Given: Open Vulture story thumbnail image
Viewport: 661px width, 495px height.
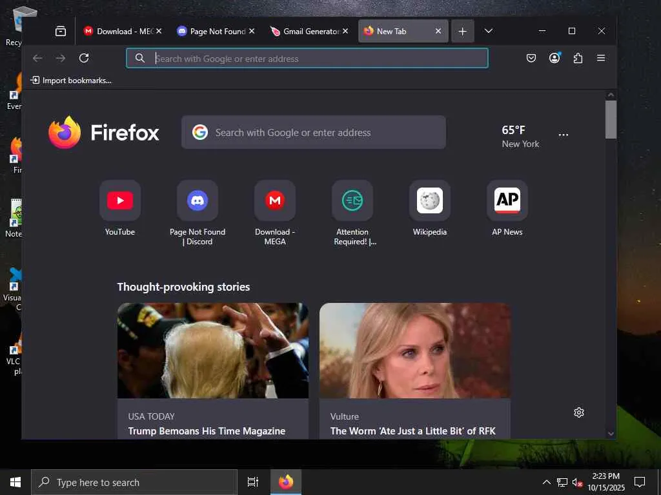Looking at the screenshot, I should 415,351.
